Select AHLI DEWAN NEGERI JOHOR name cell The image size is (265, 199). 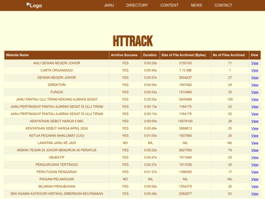[56, 63]
